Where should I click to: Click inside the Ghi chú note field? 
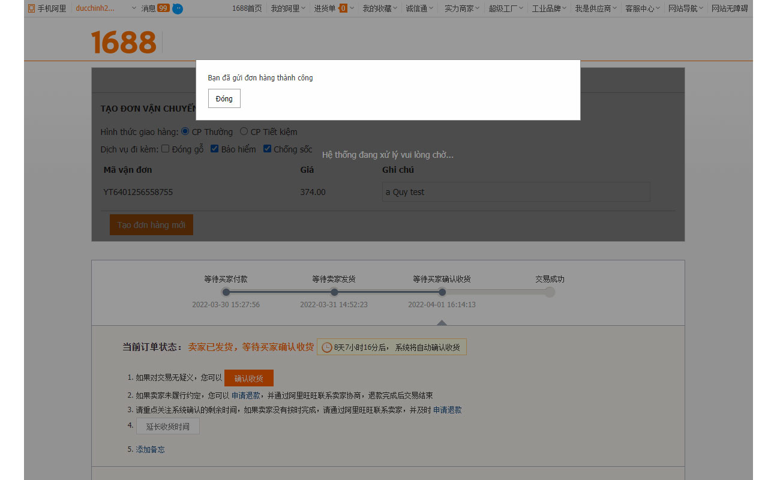[x=516, y=191]
